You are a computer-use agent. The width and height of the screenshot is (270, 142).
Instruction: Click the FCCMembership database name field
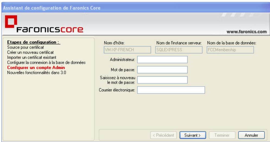point(230,50)
